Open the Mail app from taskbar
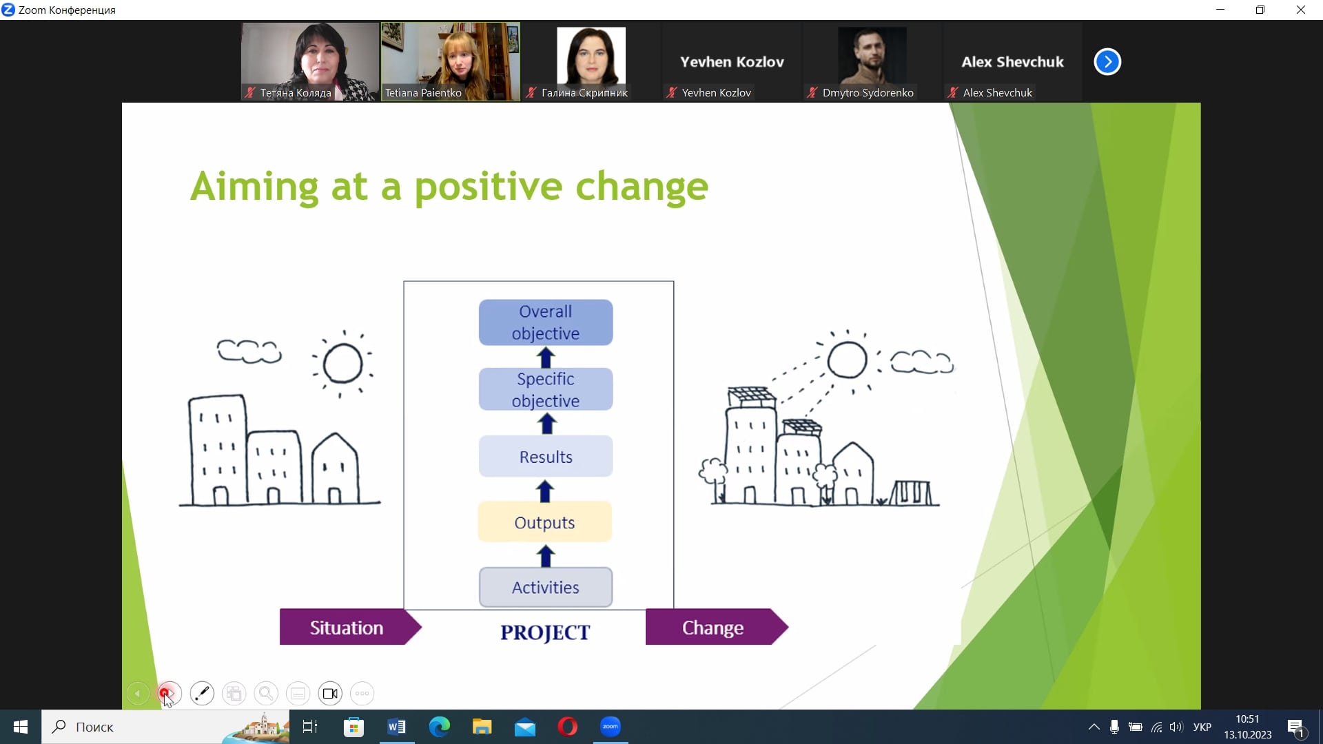The image size is (1323, 744). click(525, 727)
